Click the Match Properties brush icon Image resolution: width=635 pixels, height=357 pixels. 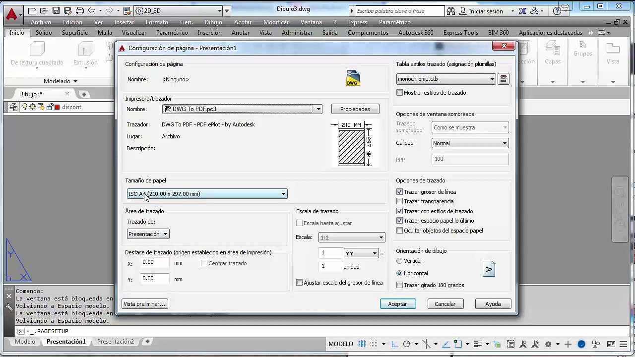[127, 10]
